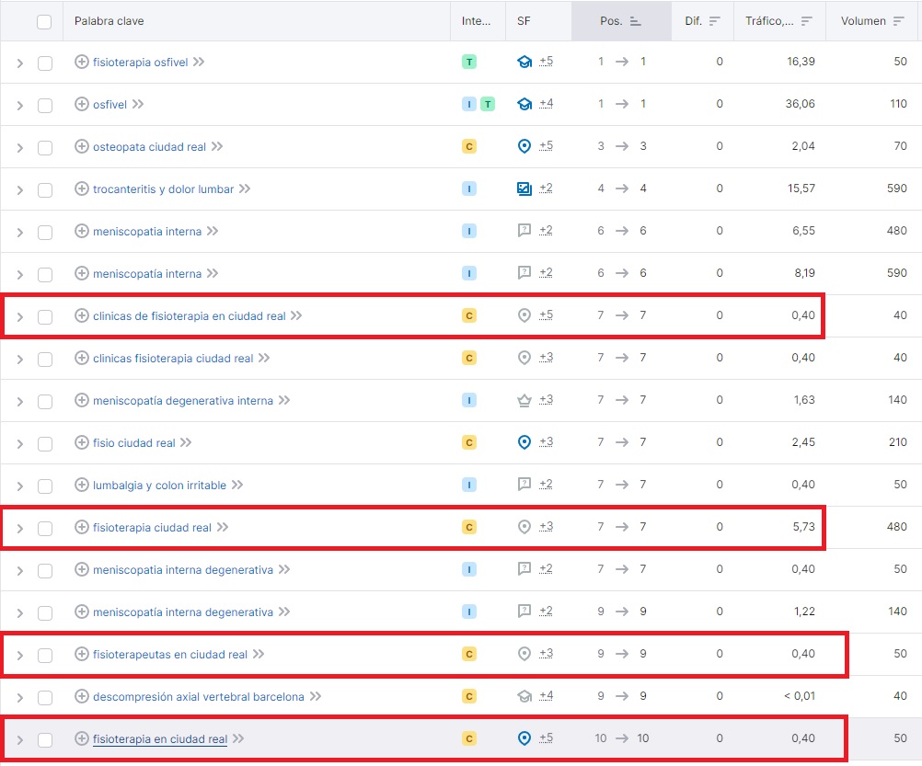Click double chevron after 'fisio ciudad real'
Screen dimensions: 922x766
tap(186, 442)
